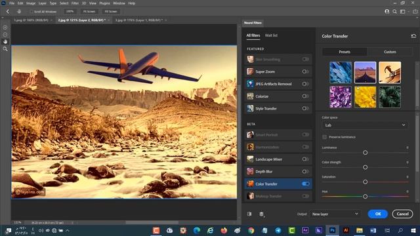Click the Fit Screen button
This screenshot has width=420, height=236.
coord(89,12)
